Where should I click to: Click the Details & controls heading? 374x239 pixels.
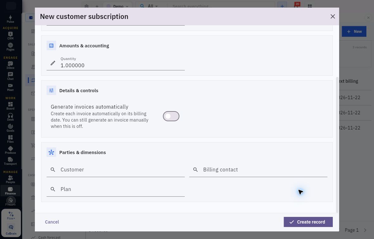[79, 91]
